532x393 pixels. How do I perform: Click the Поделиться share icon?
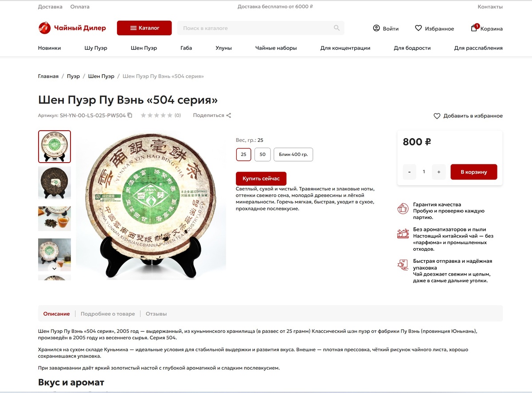click(x=229, y=115)
